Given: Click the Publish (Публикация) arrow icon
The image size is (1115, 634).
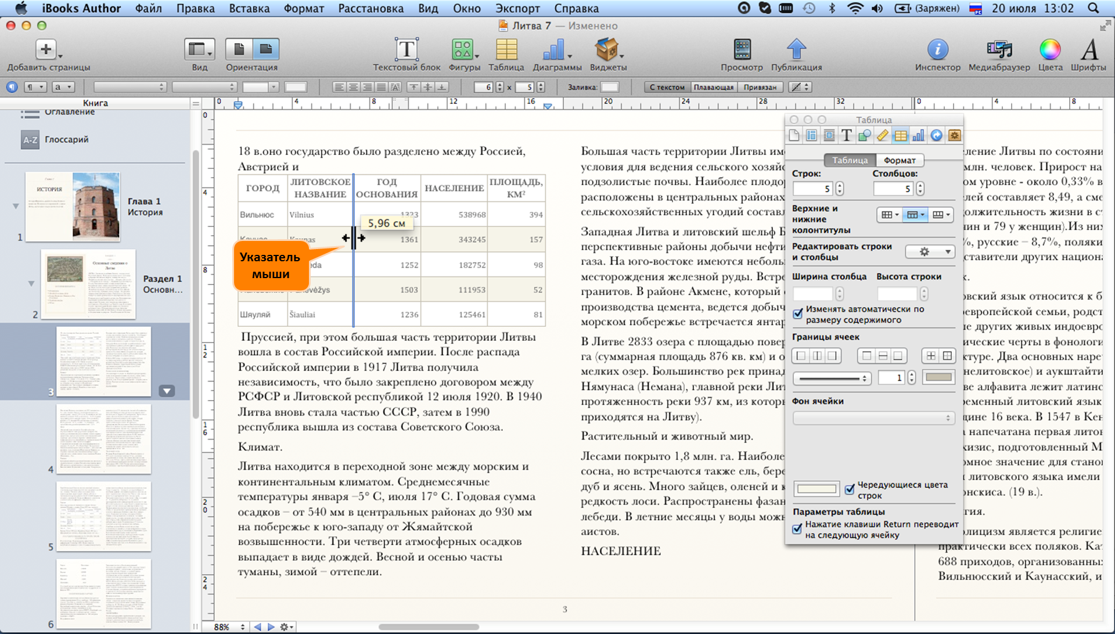Looking at the screenshot, I should pyautogui.click(x=796, y=50).
